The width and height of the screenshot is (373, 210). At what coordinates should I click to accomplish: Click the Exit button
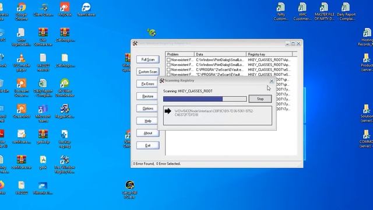(x=147, y=145)
